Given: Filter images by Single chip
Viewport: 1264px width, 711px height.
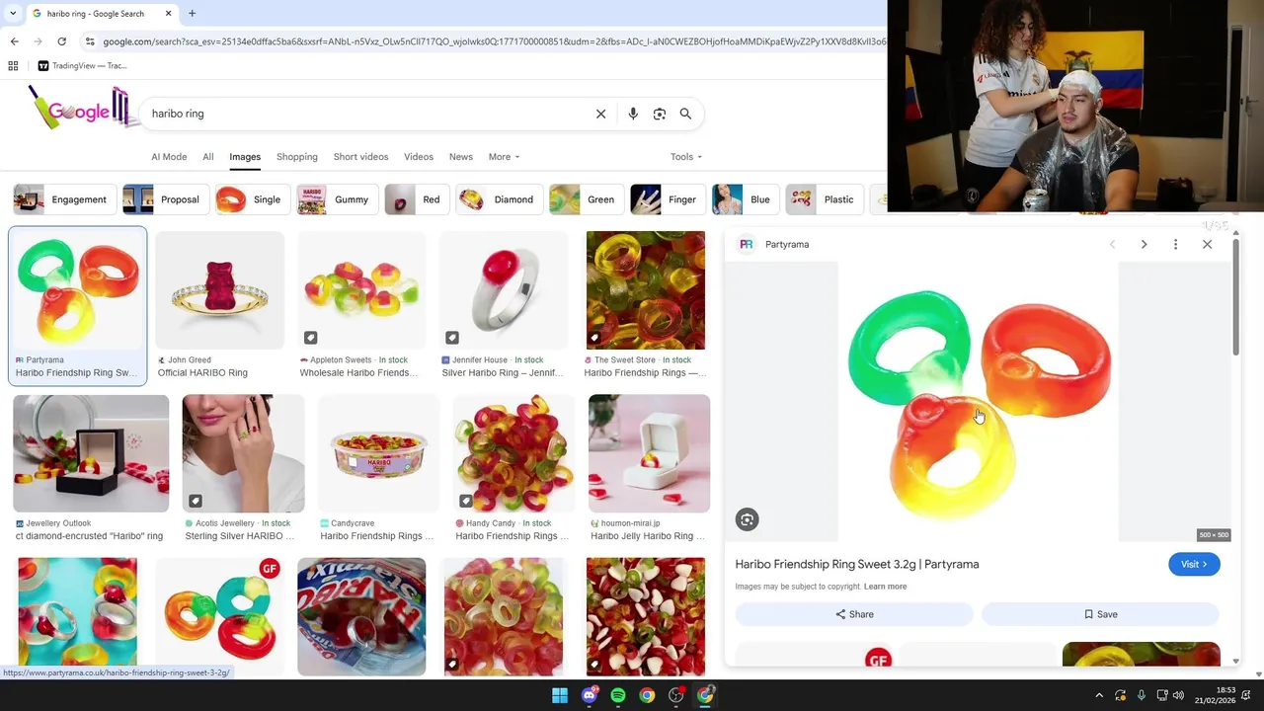Looking at the screenshot, I should pos(251,199).
